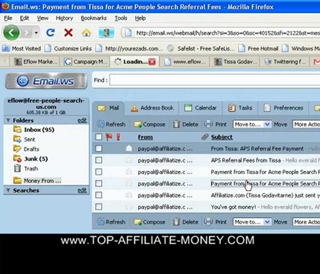Toggle the select-all checkbox in the header
Viewport: 320px width, 274px height.
pyautogui.click(x=99, y=137)
